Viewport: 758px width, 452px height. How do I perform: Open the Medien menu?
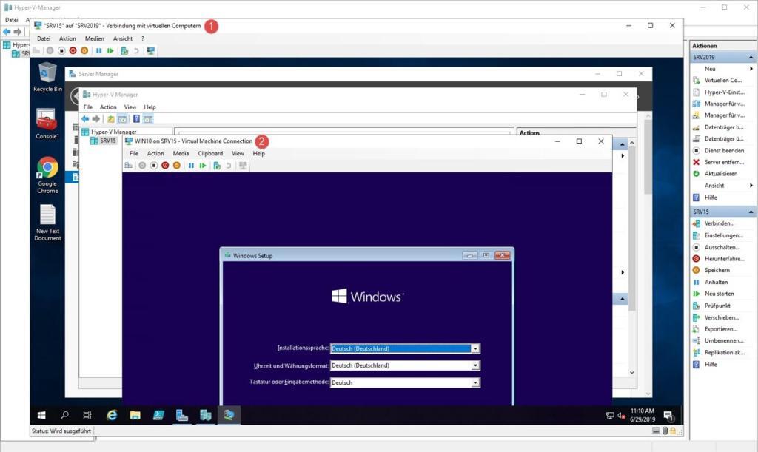click(94, 38)
